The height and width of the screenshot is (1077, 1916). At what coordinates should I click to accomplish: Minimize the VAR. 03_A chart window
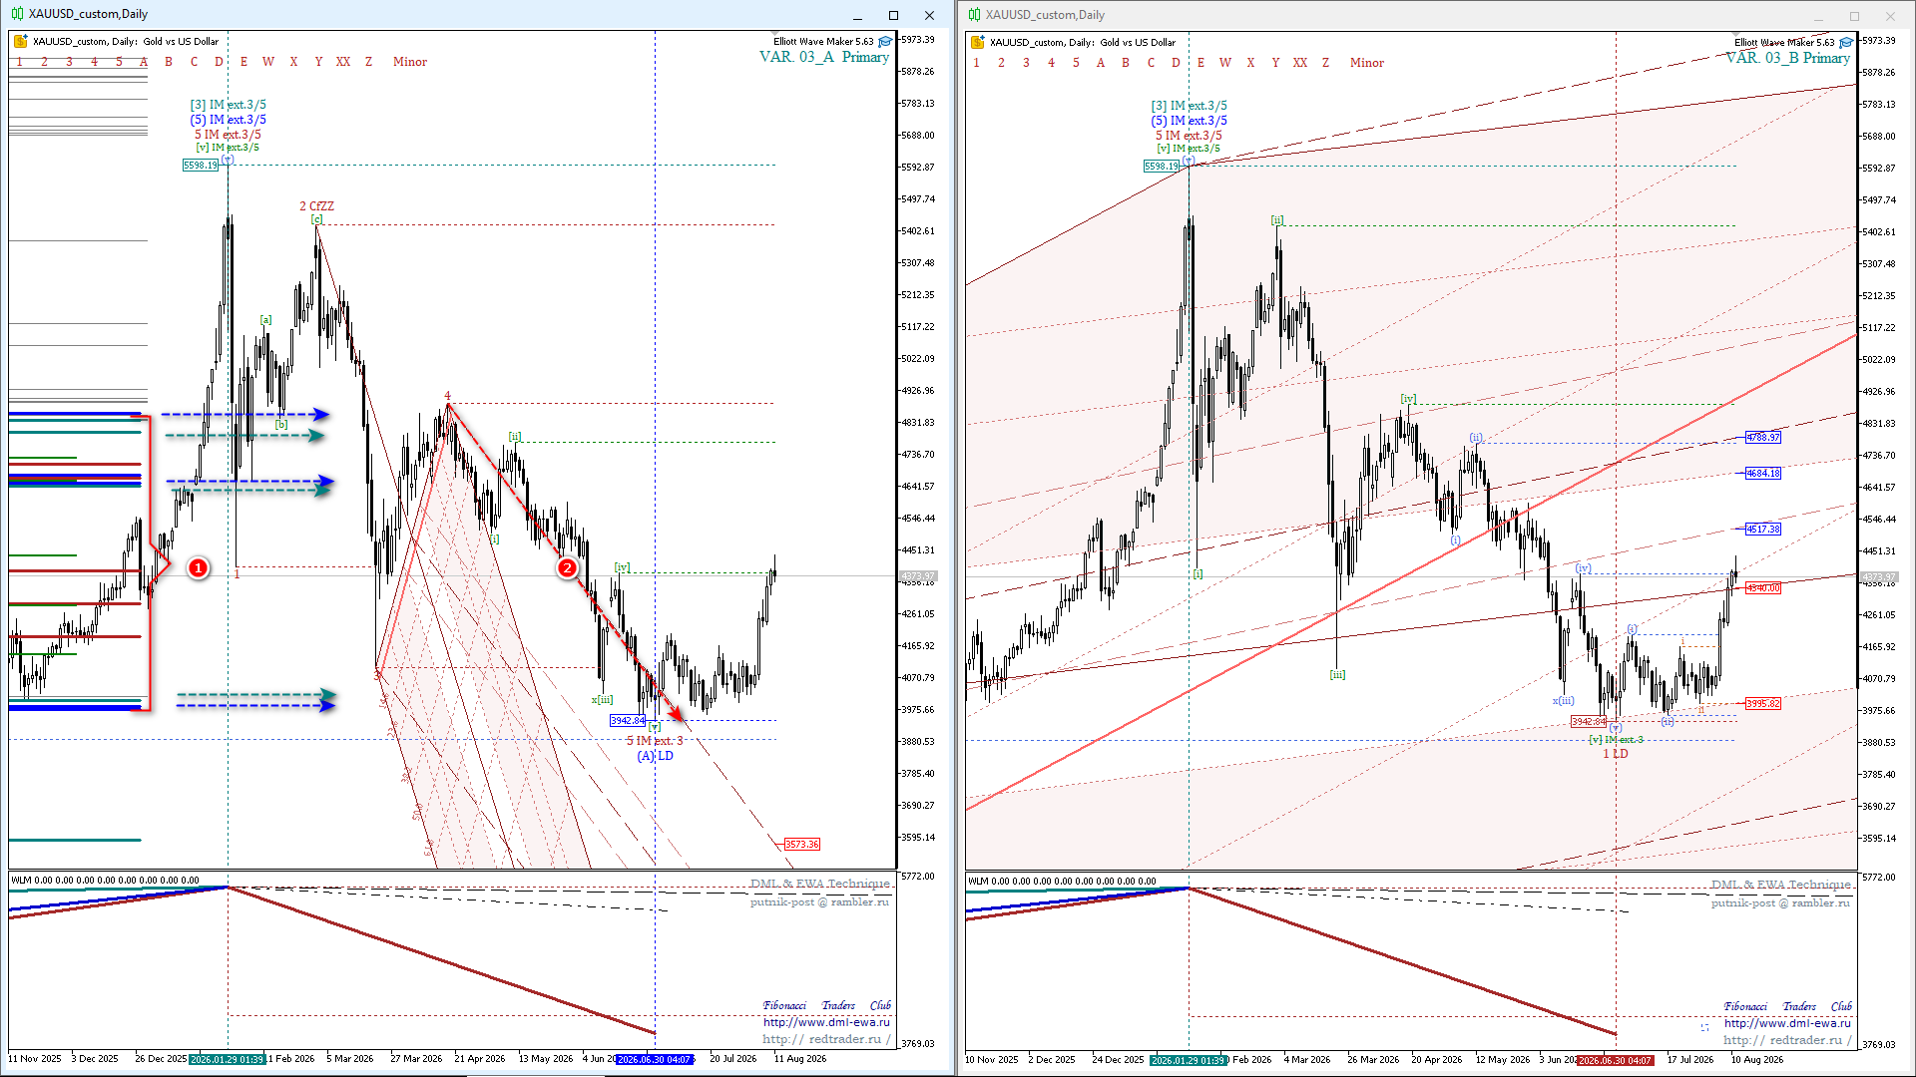pos(858,15)
